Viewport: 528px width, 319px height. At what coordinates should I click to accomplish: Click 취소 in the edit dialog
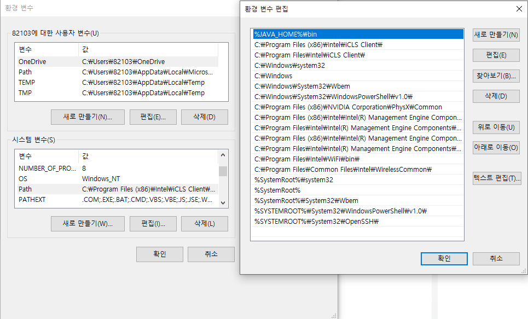pyautogui.click(x=496, y=259)
